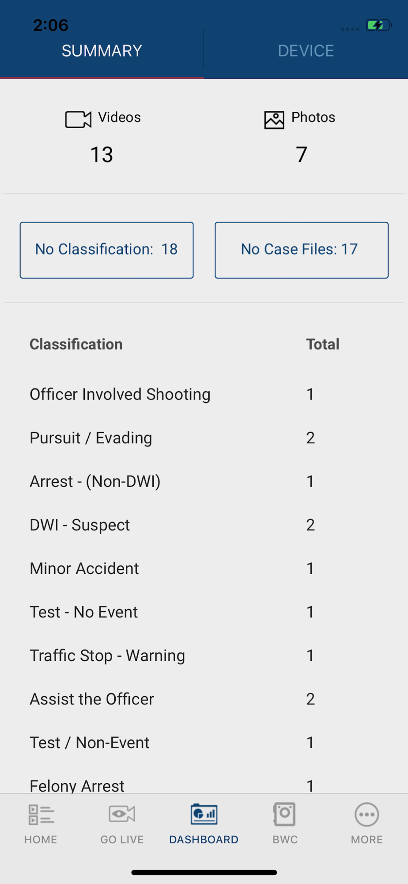Tap the battery status icon
The image size is (408, 884).
point(379,25)
